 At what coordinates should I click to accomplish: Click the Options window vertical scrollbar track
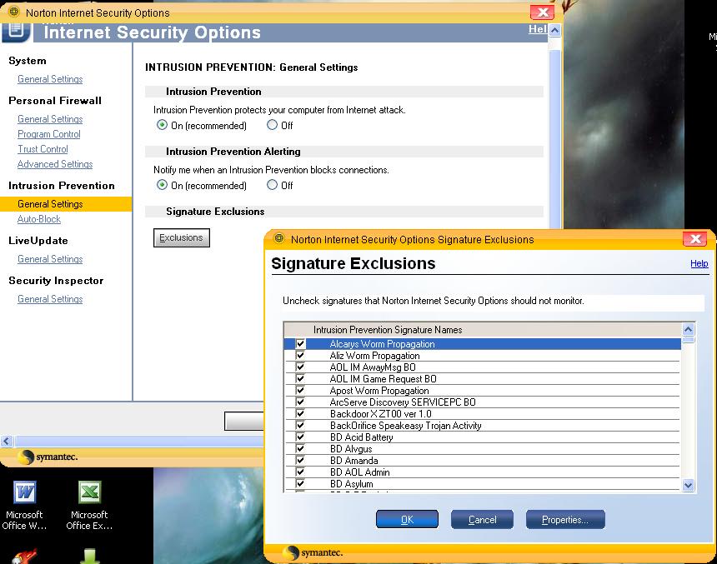click(554, 137)
